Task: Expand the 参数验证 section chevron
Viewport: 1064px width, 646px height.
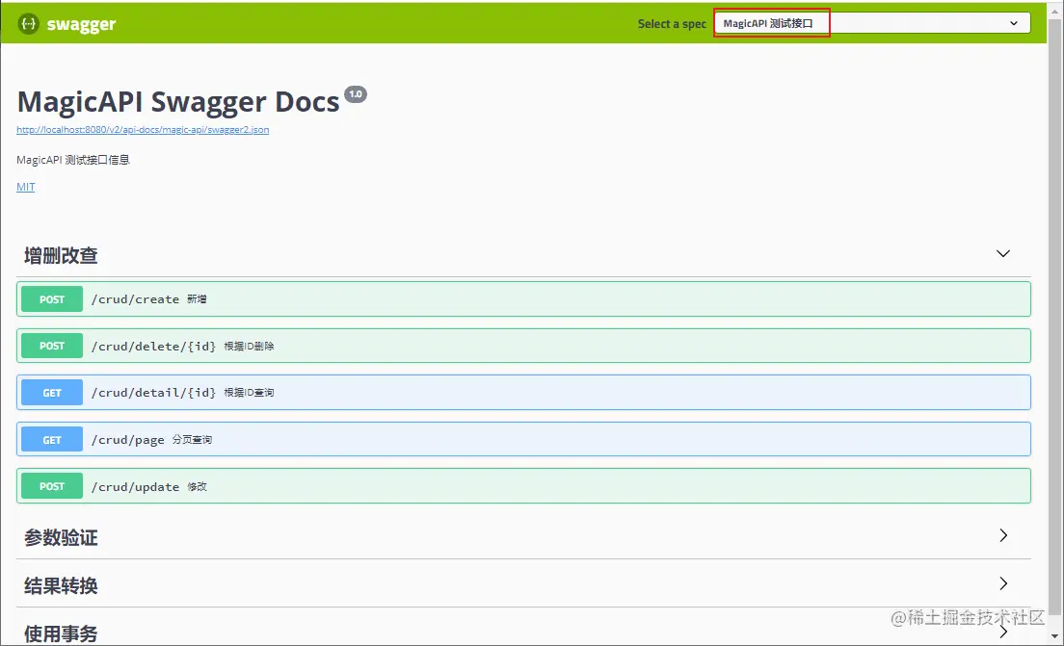Action: click(1003, 535)
